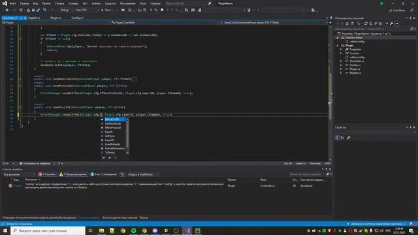This screenshot has width=418, height=235.
Task: Select Ссылки references node in tree
Action: click(354, 54)
